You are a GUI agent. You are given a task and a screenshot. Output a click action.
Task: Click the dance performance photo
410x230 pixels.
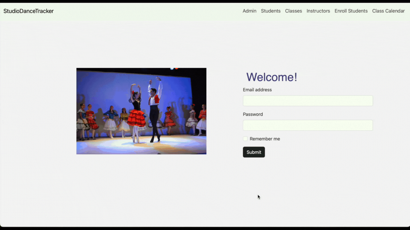(141, 111)
